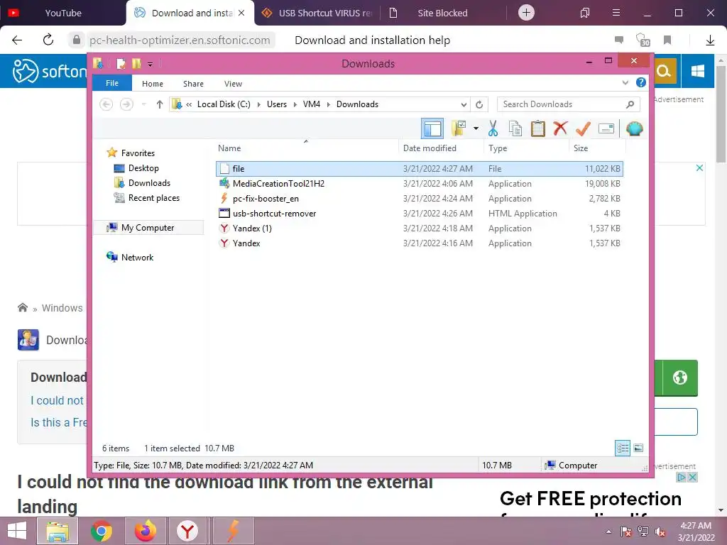
Task: Select the pc-fix-booster_en application
Action: pos(420,199)
